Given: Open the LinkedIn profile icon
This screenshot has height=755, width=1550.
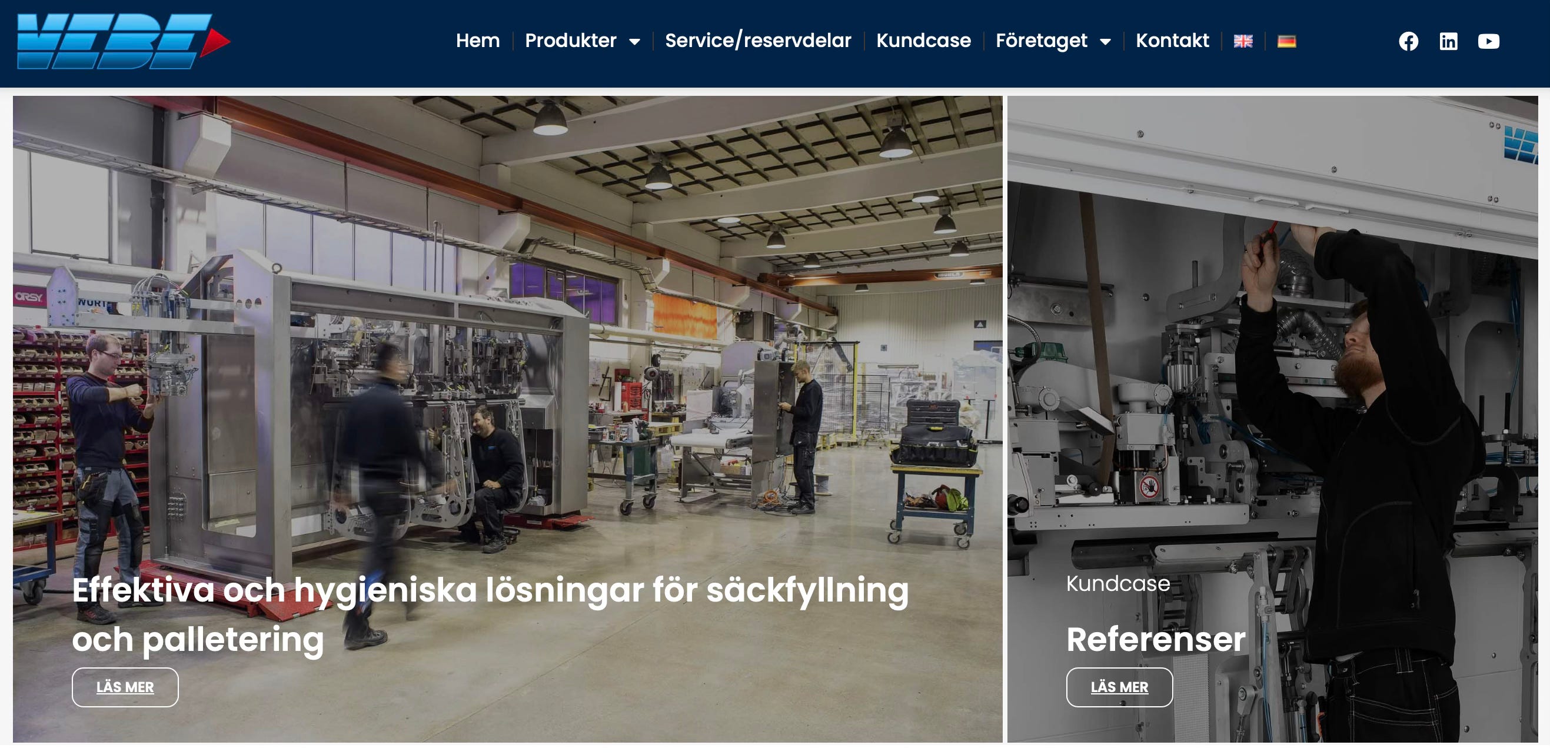Looking at the screenshot, I should pyautogui.click(x=1448, y=41).
